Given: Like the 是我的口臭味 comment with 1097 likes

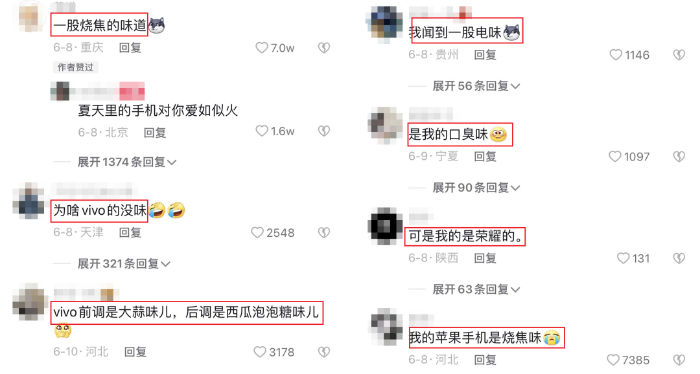Looking at the screenshot, I should coord(615,157).
